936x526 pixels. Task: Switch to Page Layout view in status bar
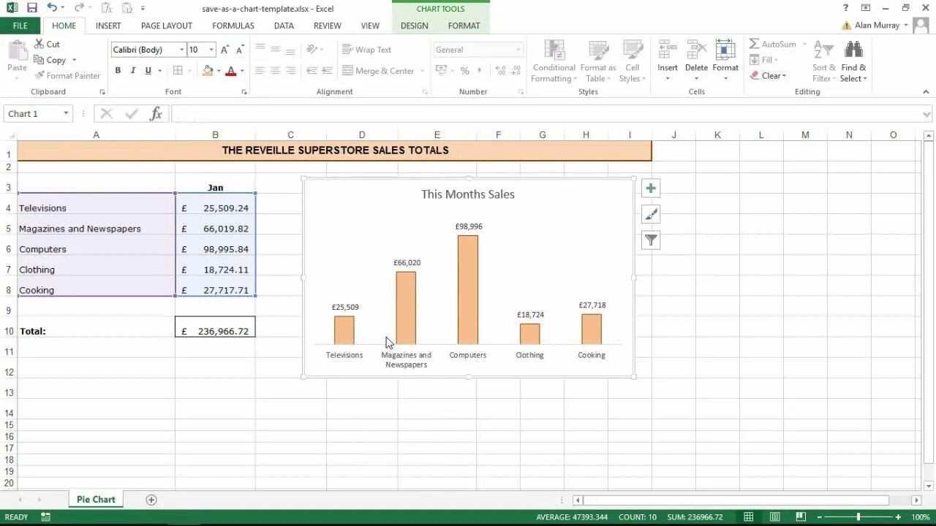[x=774, y=517]
